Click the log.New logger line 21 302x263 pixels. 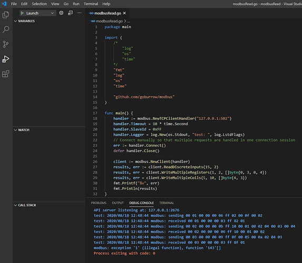click(x=179, y=135)
